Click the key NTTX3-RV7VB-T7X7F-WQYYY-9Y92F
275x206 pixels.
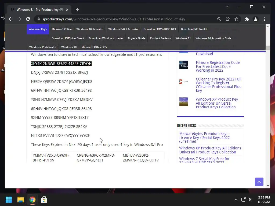(60, 135)
